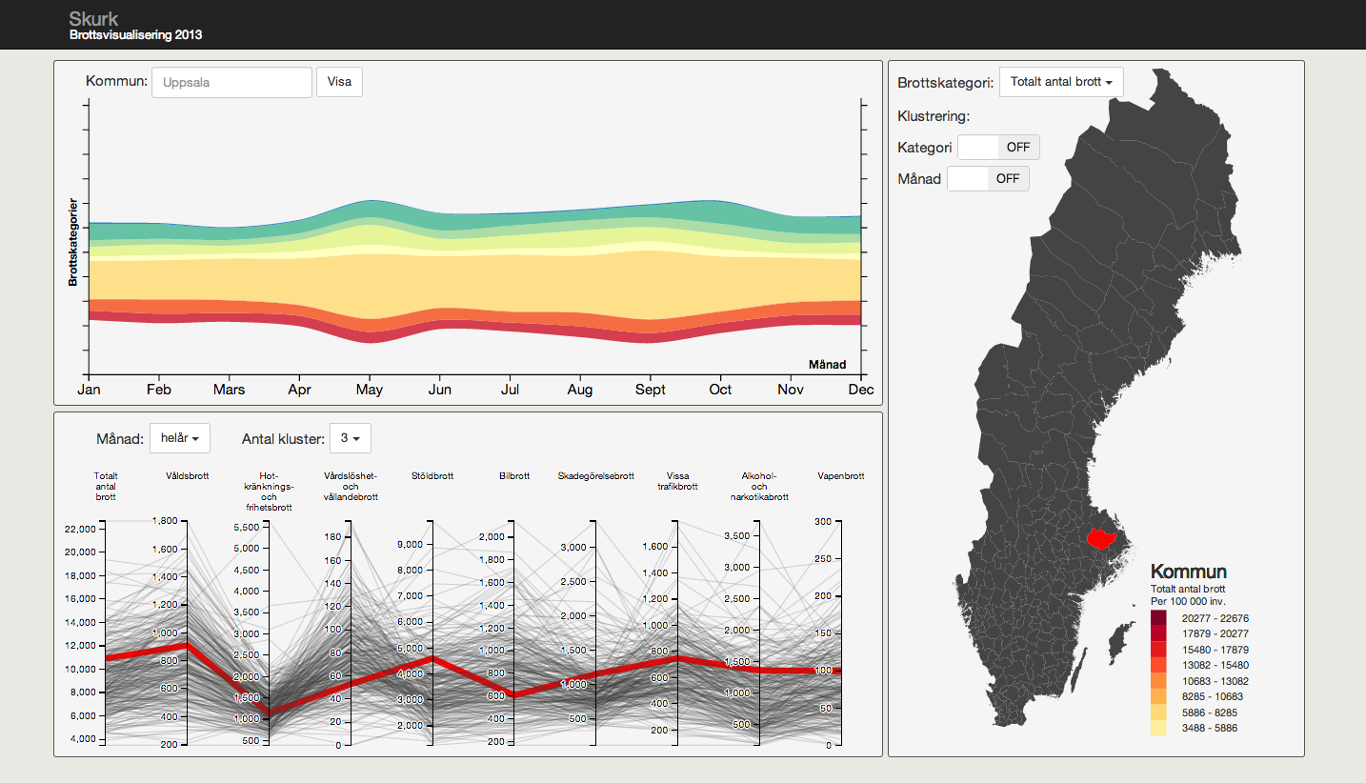Click the Våldsbrott axis label

187,475
